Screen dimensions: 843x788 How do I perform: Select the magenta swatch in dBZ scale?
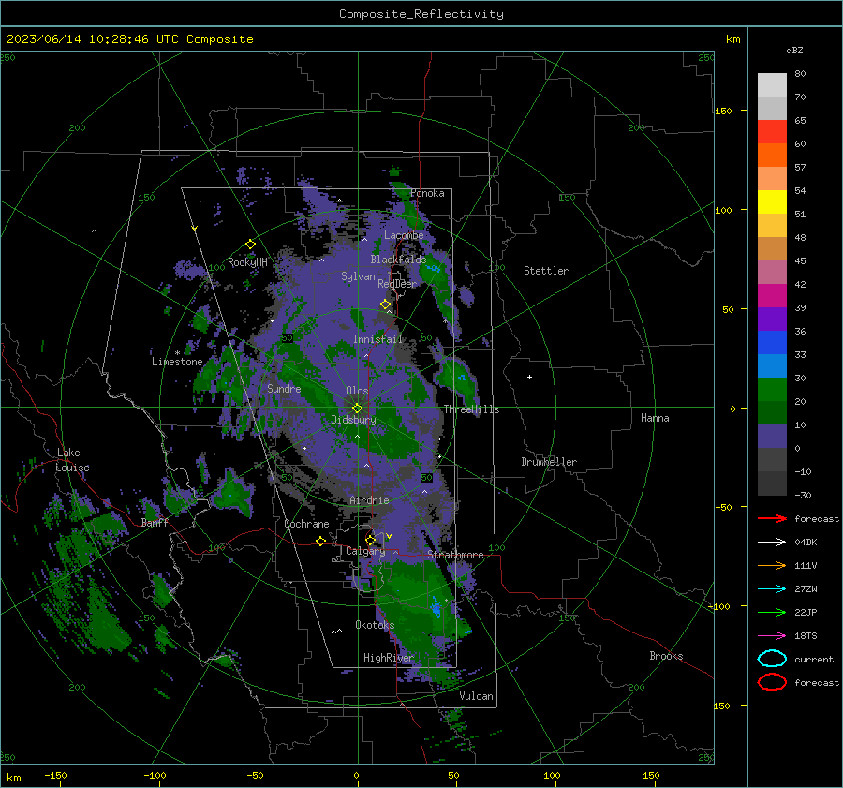point(772,295)
